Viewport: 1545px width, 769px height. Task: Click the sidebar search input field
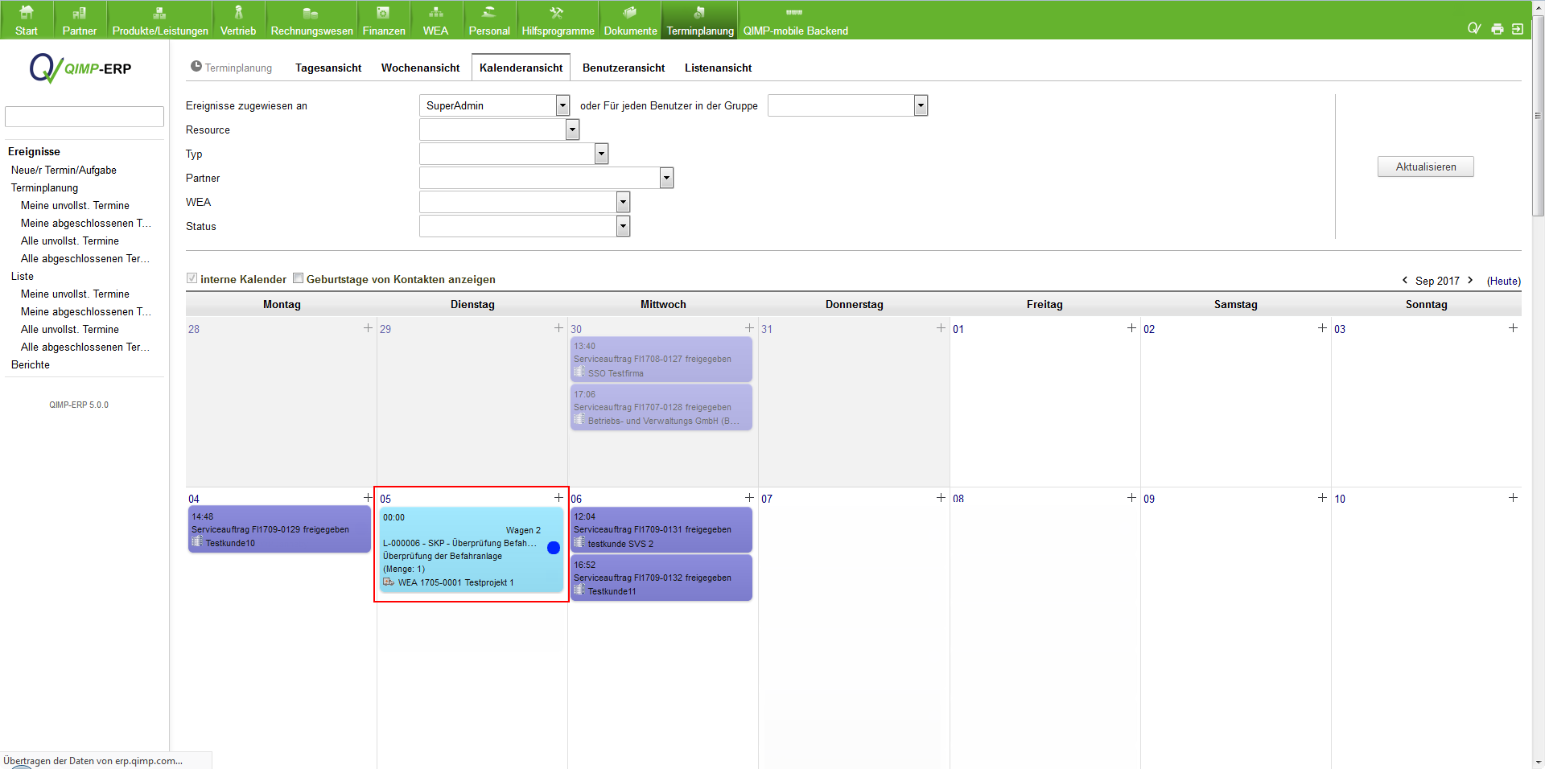tap(84, 117)
